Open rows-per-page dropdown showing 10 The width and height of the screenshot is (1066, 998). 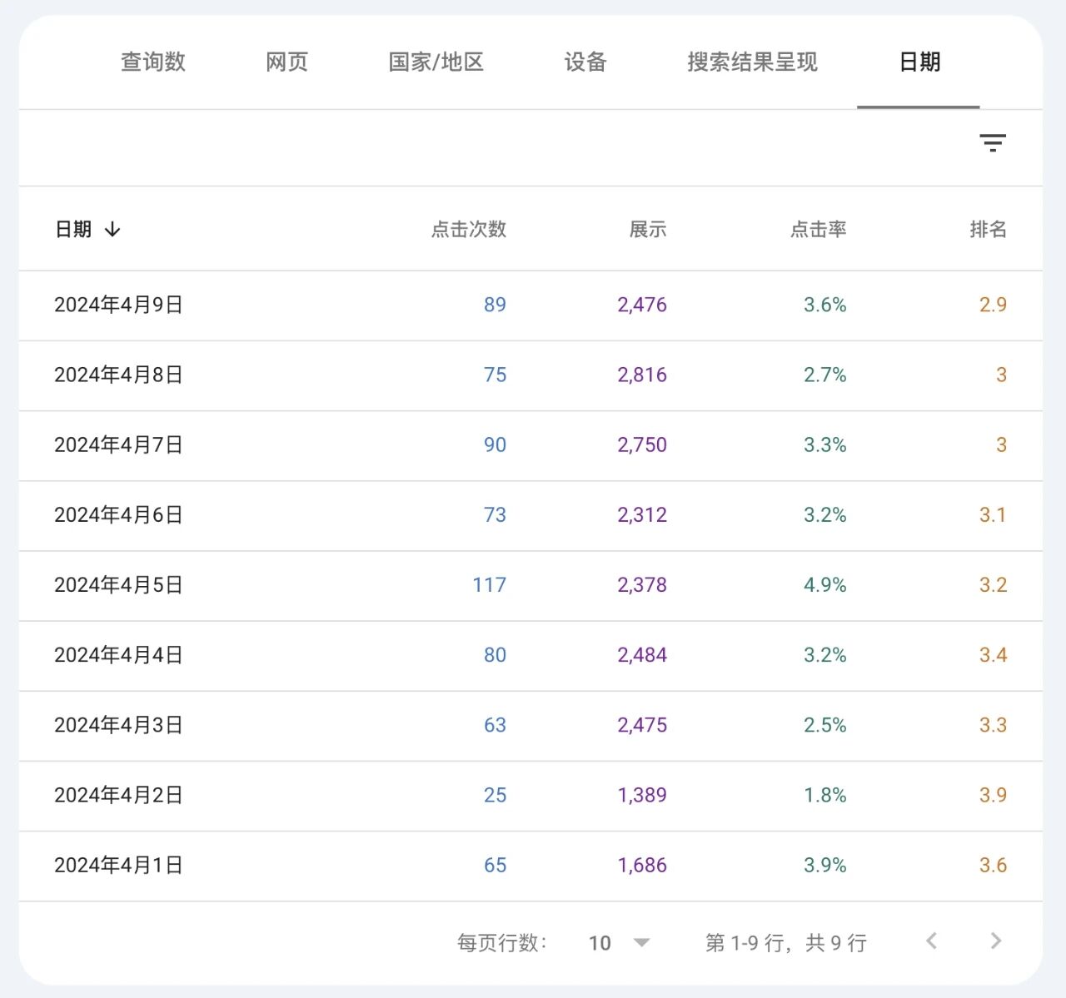[x=619, y=943]
